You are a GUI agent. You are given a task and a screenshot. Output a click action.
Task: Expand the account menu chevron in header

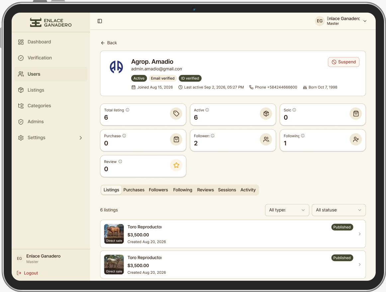(365, 21)
